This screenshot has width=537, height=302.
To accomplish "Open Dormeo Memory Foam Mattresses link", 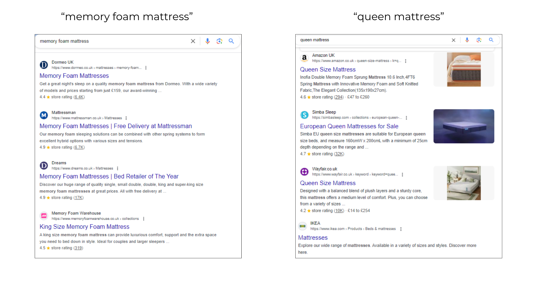I will click(74, 76).
